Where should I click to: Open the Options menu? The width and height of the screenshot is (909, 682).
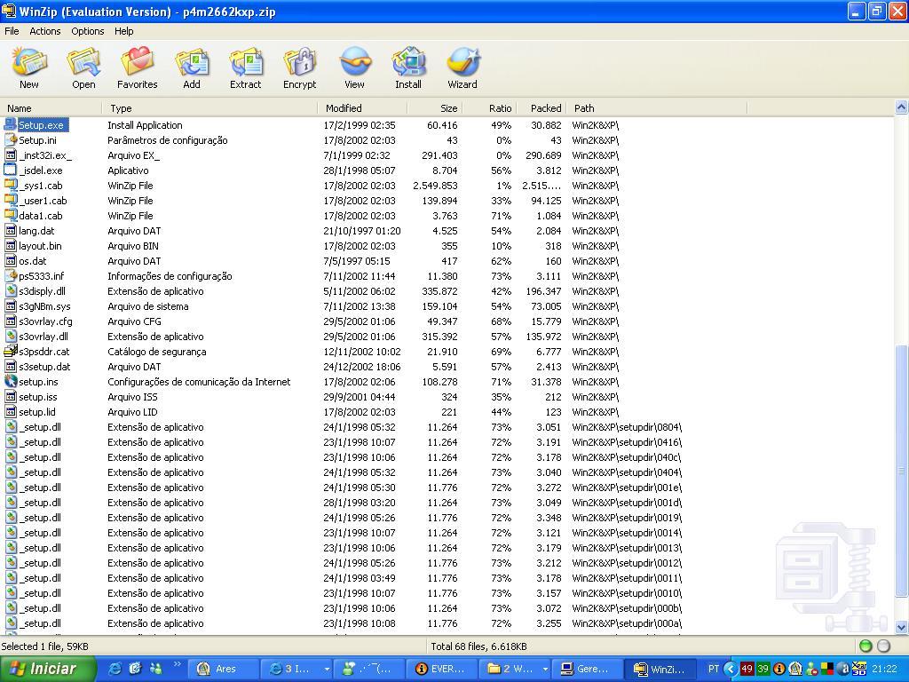(88, 31)
